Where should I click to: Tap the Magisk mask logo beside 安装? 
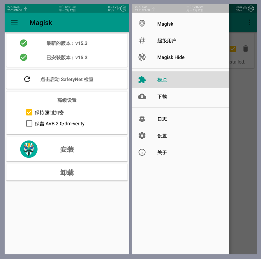29,149
